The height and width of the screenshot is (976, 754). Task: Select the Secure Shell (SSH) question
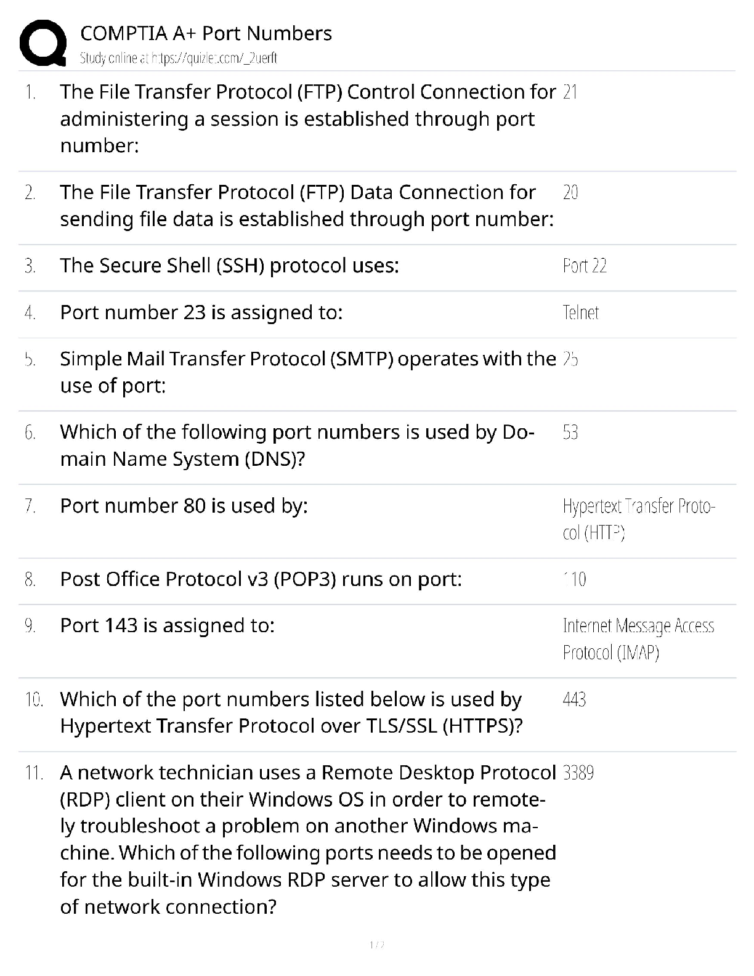tap(229, 266)
